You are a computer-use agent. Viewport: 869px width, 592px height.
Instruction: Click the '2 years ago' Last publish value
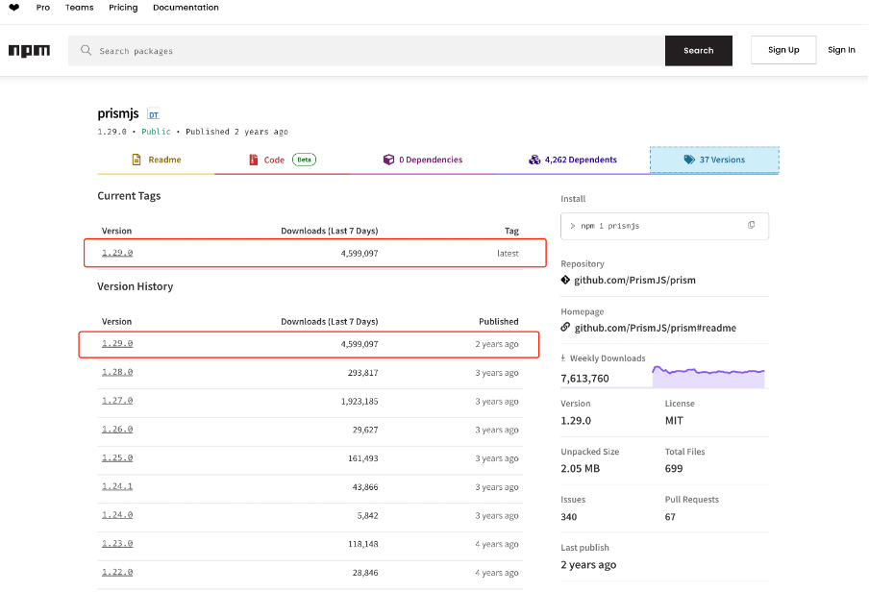[x=588, y=565]
